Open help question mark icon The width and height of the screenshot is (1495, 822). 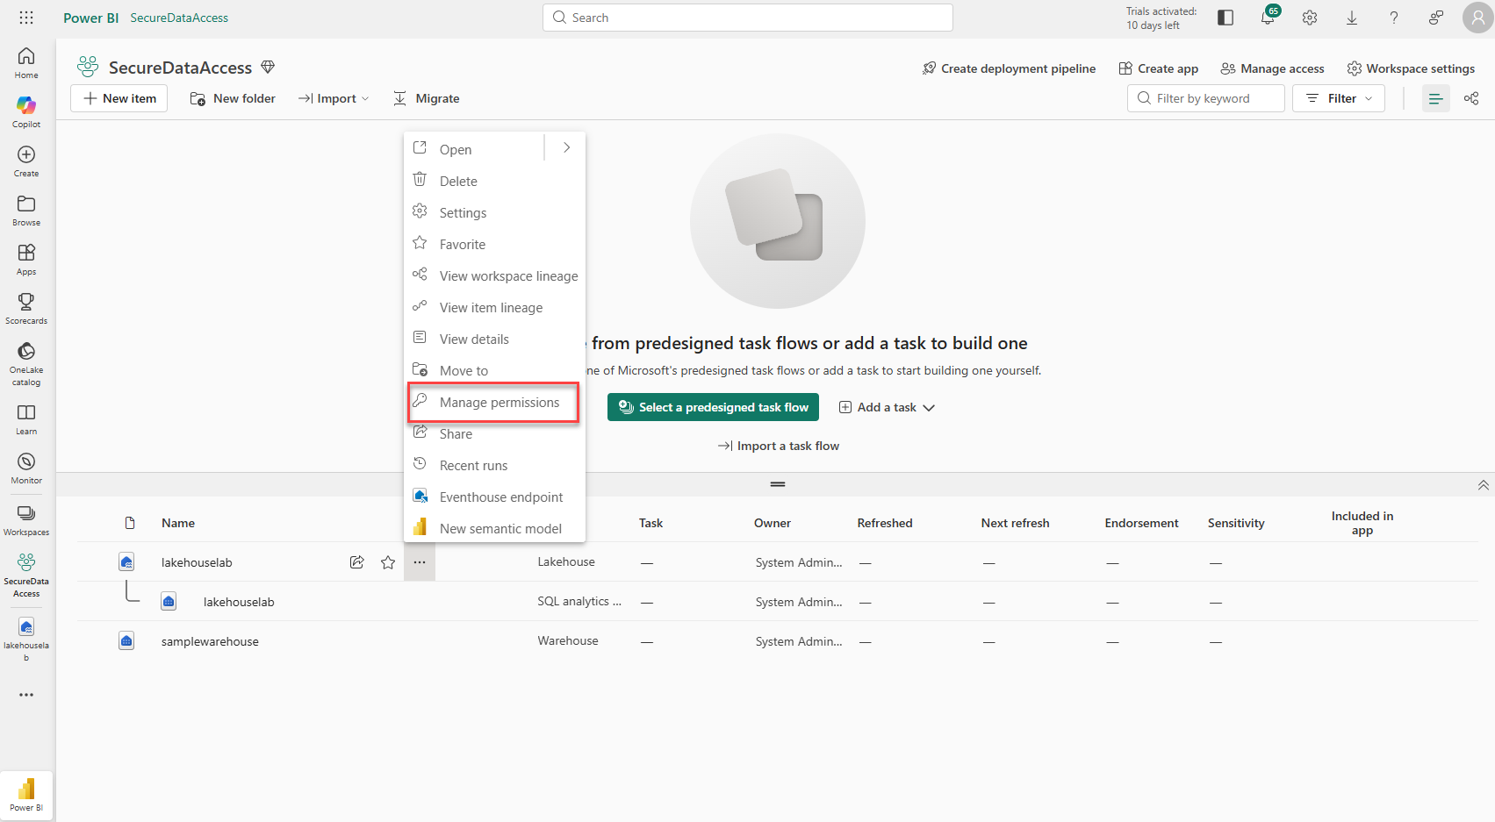coord(1394,18)
